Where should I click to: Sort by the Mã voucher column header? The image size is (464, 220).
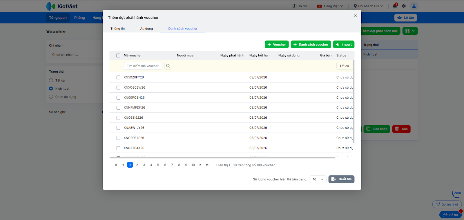click(133, 56)
